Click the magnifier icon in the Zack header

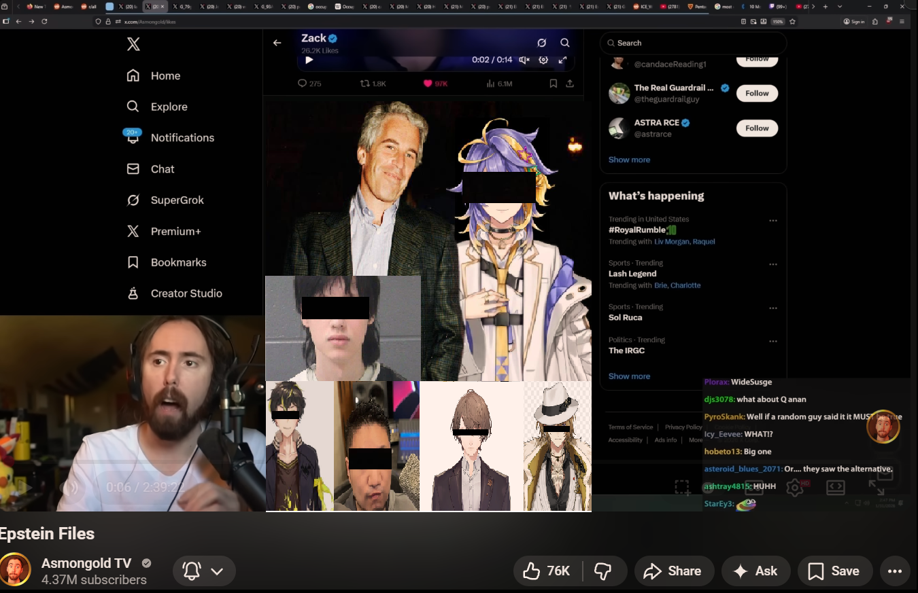[565, 43]
